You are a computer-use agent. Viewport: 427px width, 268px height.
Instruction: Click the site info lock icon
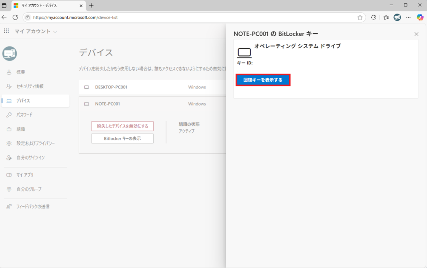click(x=28, y=17)
